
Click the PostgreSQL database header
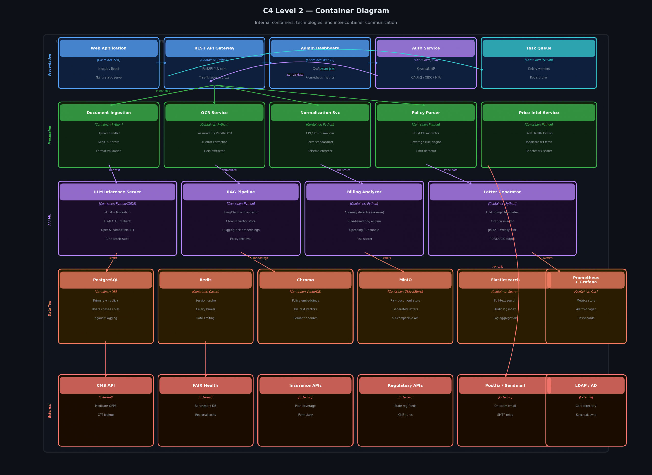105,280
